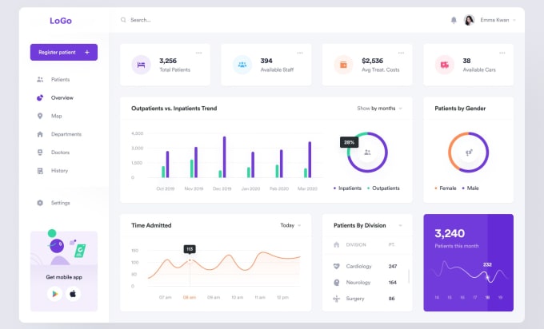Viewport: 544px width, 329px height.
Task: Click the Apple App Store icon
Action: point(73,294)
